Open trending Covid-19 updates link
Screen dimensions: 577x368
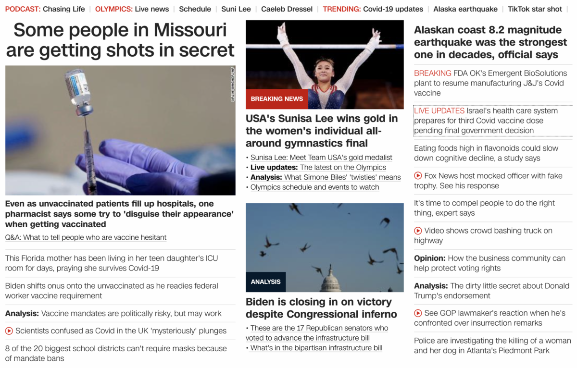click(393, 9)
